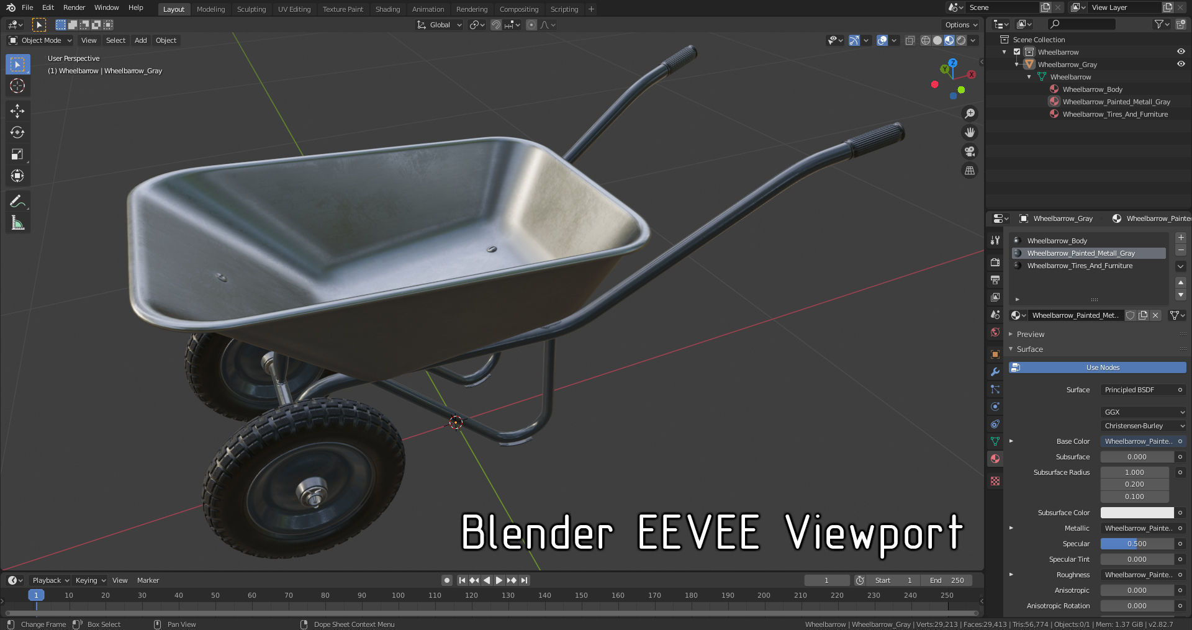Select the Measure tool

17,223
